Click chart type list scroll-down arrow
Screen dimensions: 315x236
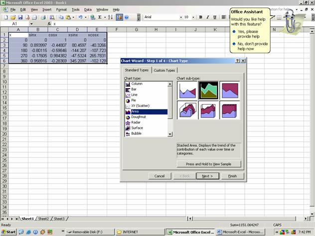170,134
